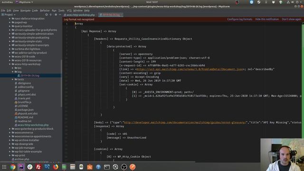
Task: Click the webcam overlay thumbnail
Action: (x=282, y=155)
